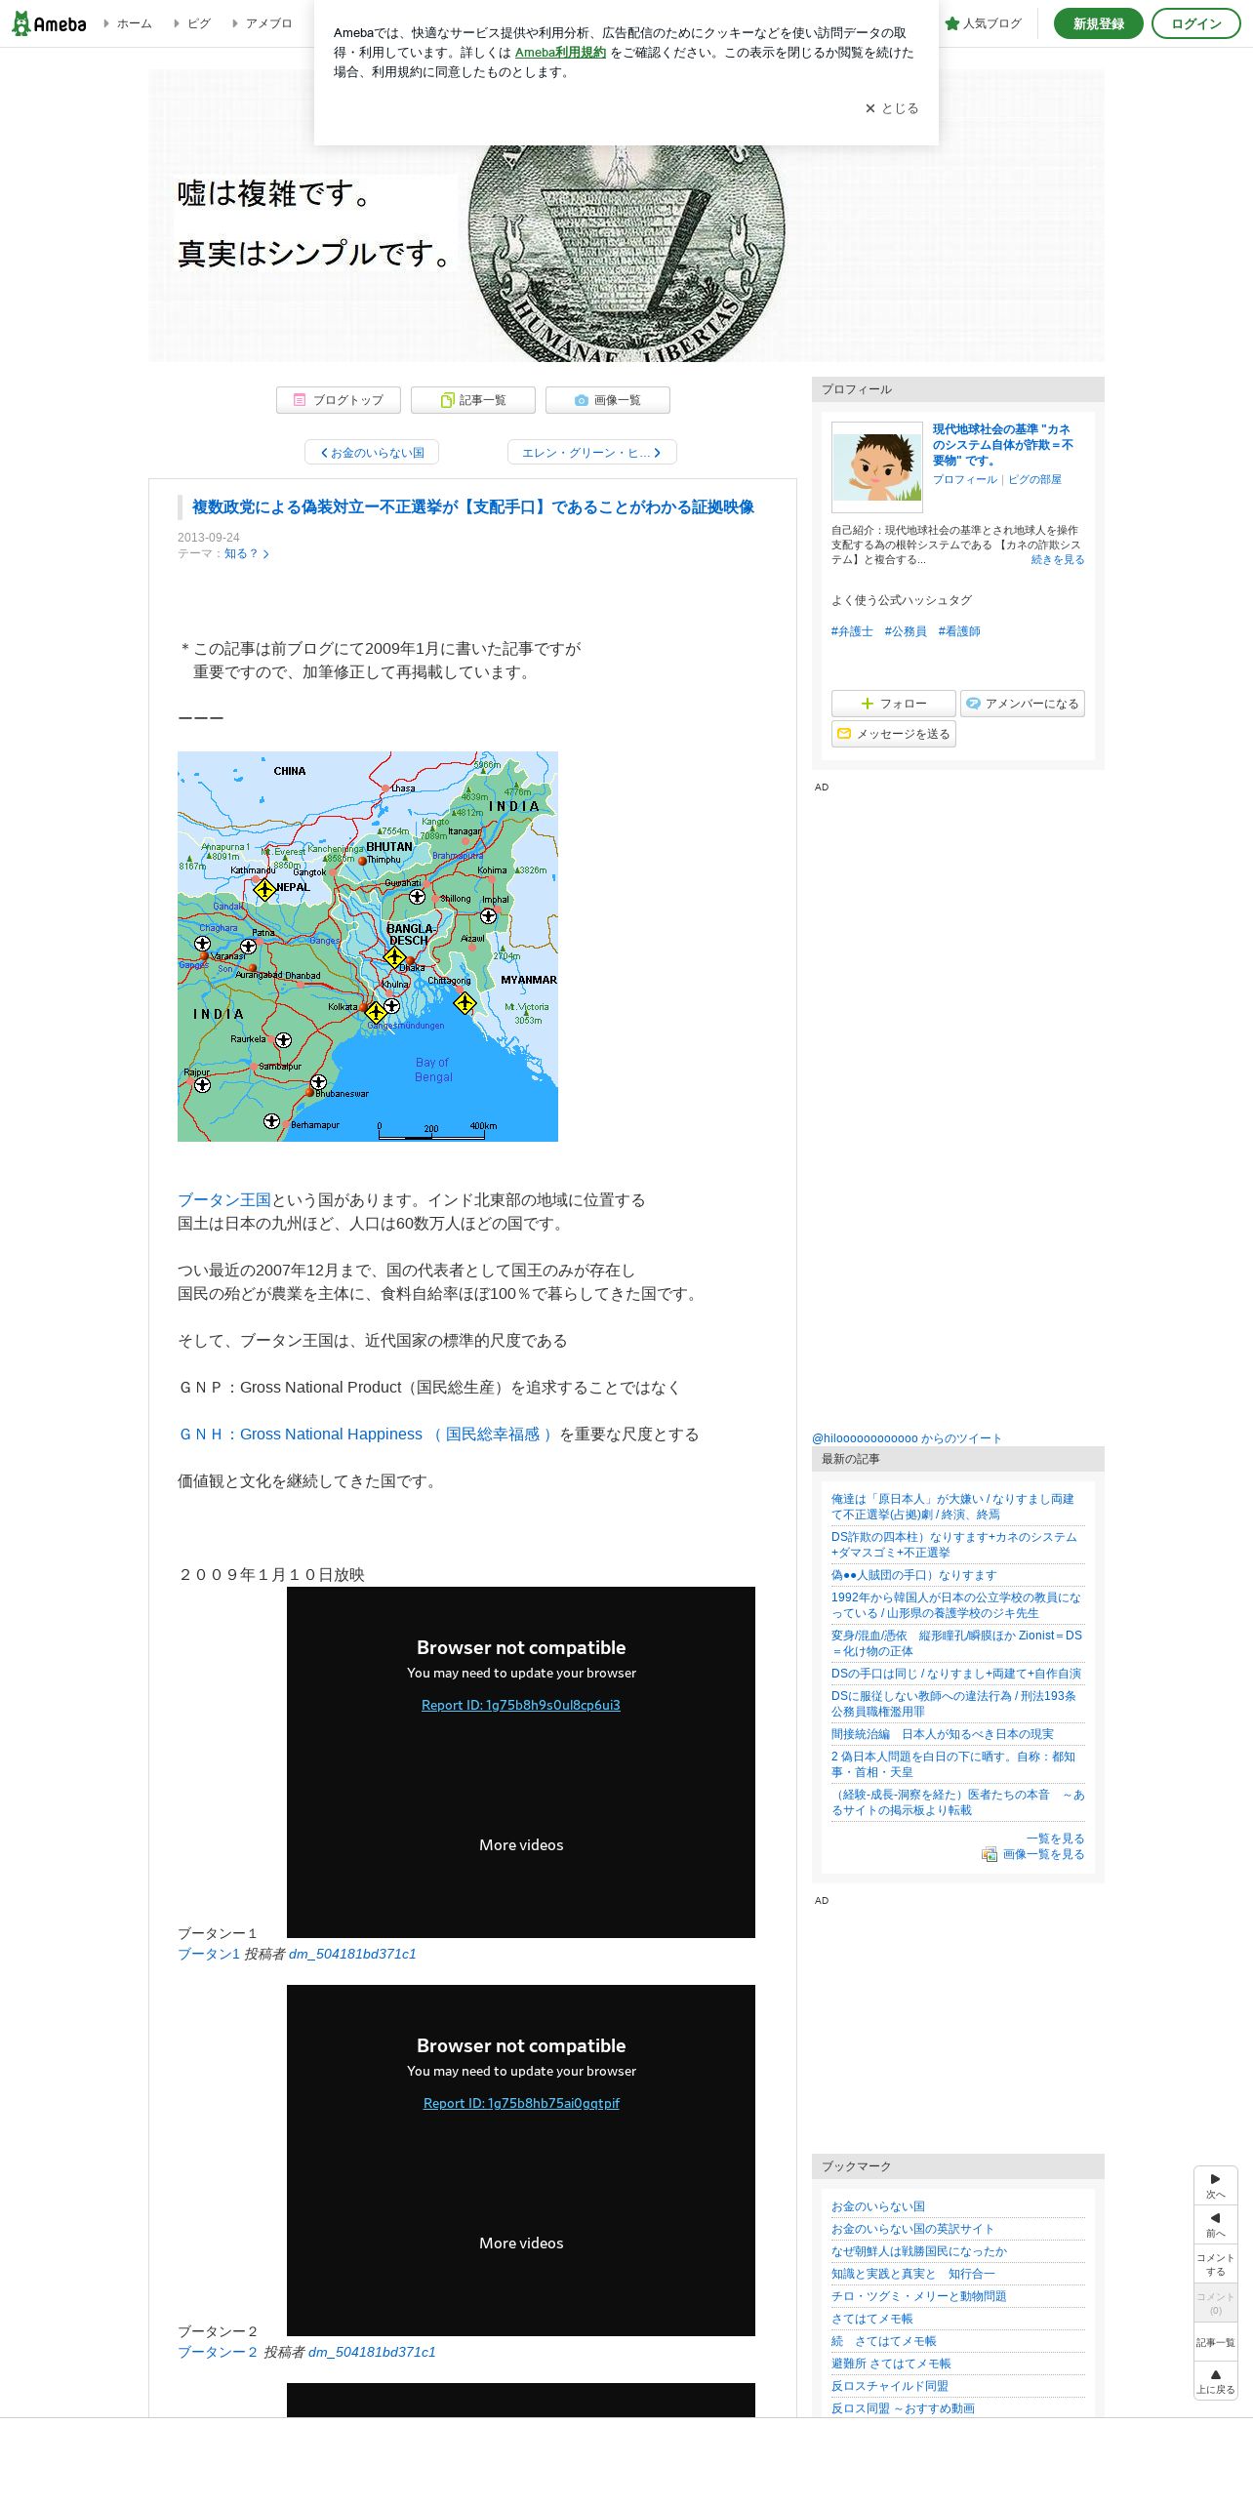
Task: Open recent article 1992年から韓国人が日本の公立学校
Action: [956, 1605]
